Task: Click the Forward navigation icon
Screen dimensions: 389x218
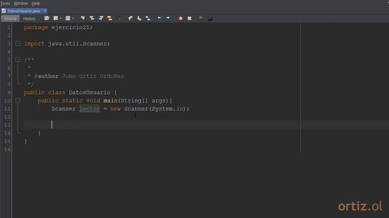Action: pyautogui.click(x=67, y=18)
